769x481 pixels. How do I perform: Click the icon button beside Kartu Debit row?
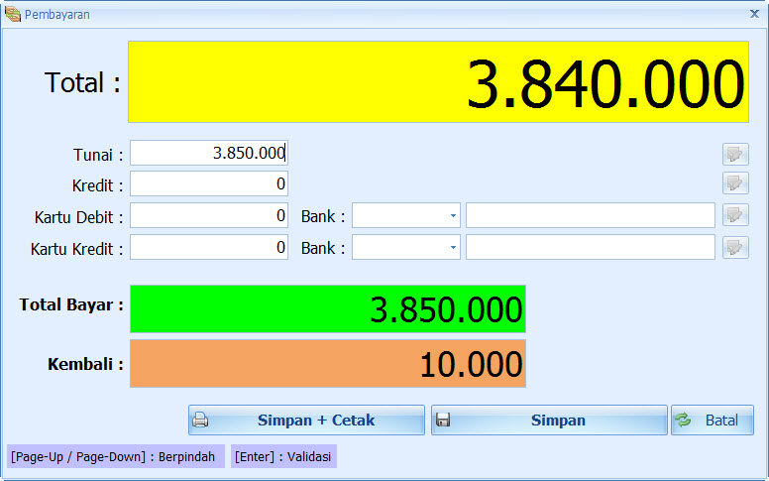point(735,215)
